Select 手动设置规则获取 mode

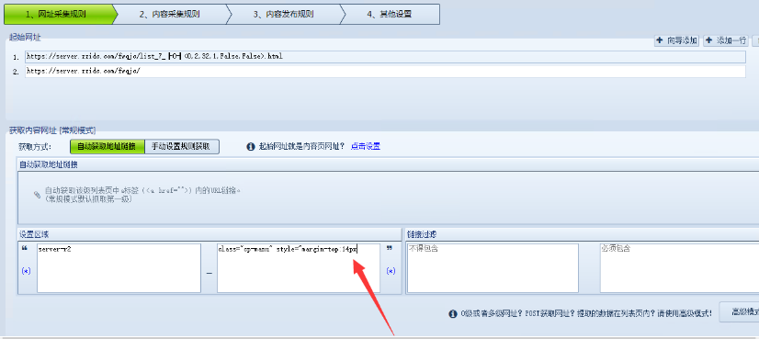182,146
